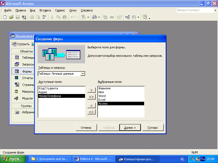
Task: Click the Paste clipboard toolbar icon
Action: pos(65,17)
